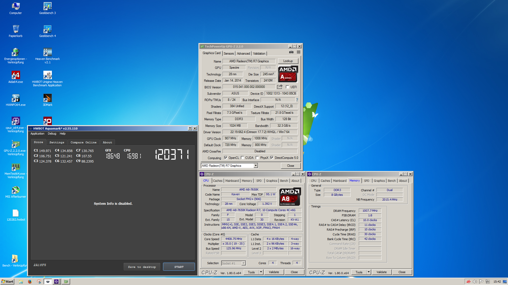Click the taskbar clock showing 15:42
This screenshot has width=508, height=285.
pos(497,282)
